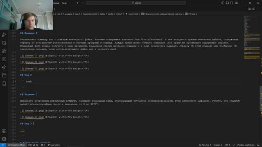Click the '``` bash' code fence line
The height and width of the screenshot is (147, 262).
[x=26, y=82]
